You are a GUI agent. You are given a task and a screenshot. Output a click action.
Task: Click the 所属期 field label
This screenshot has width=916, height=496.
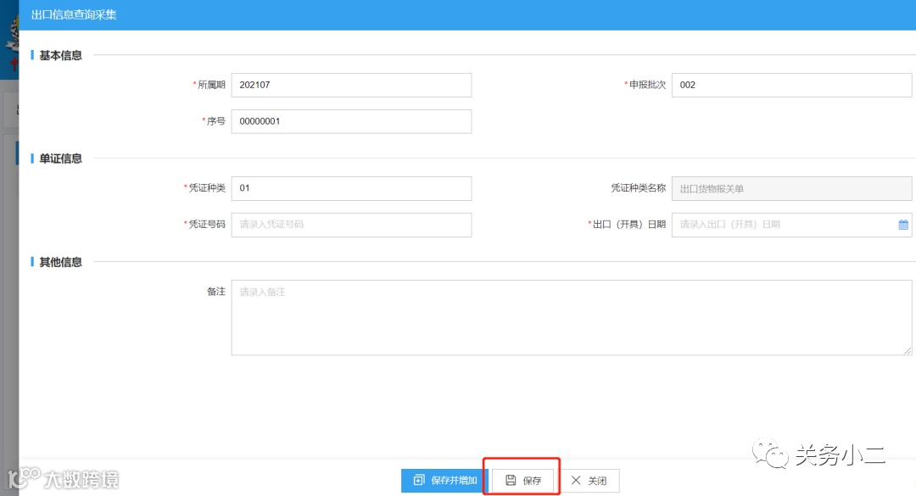point(211,85)
